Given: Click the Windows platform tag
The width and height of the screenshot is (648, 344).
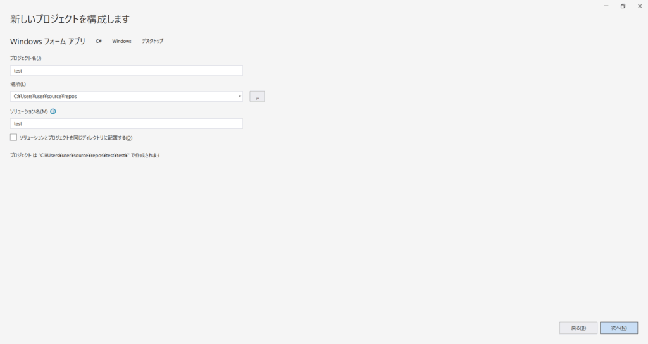Looking at the screenshot, I should pos(121,41).
